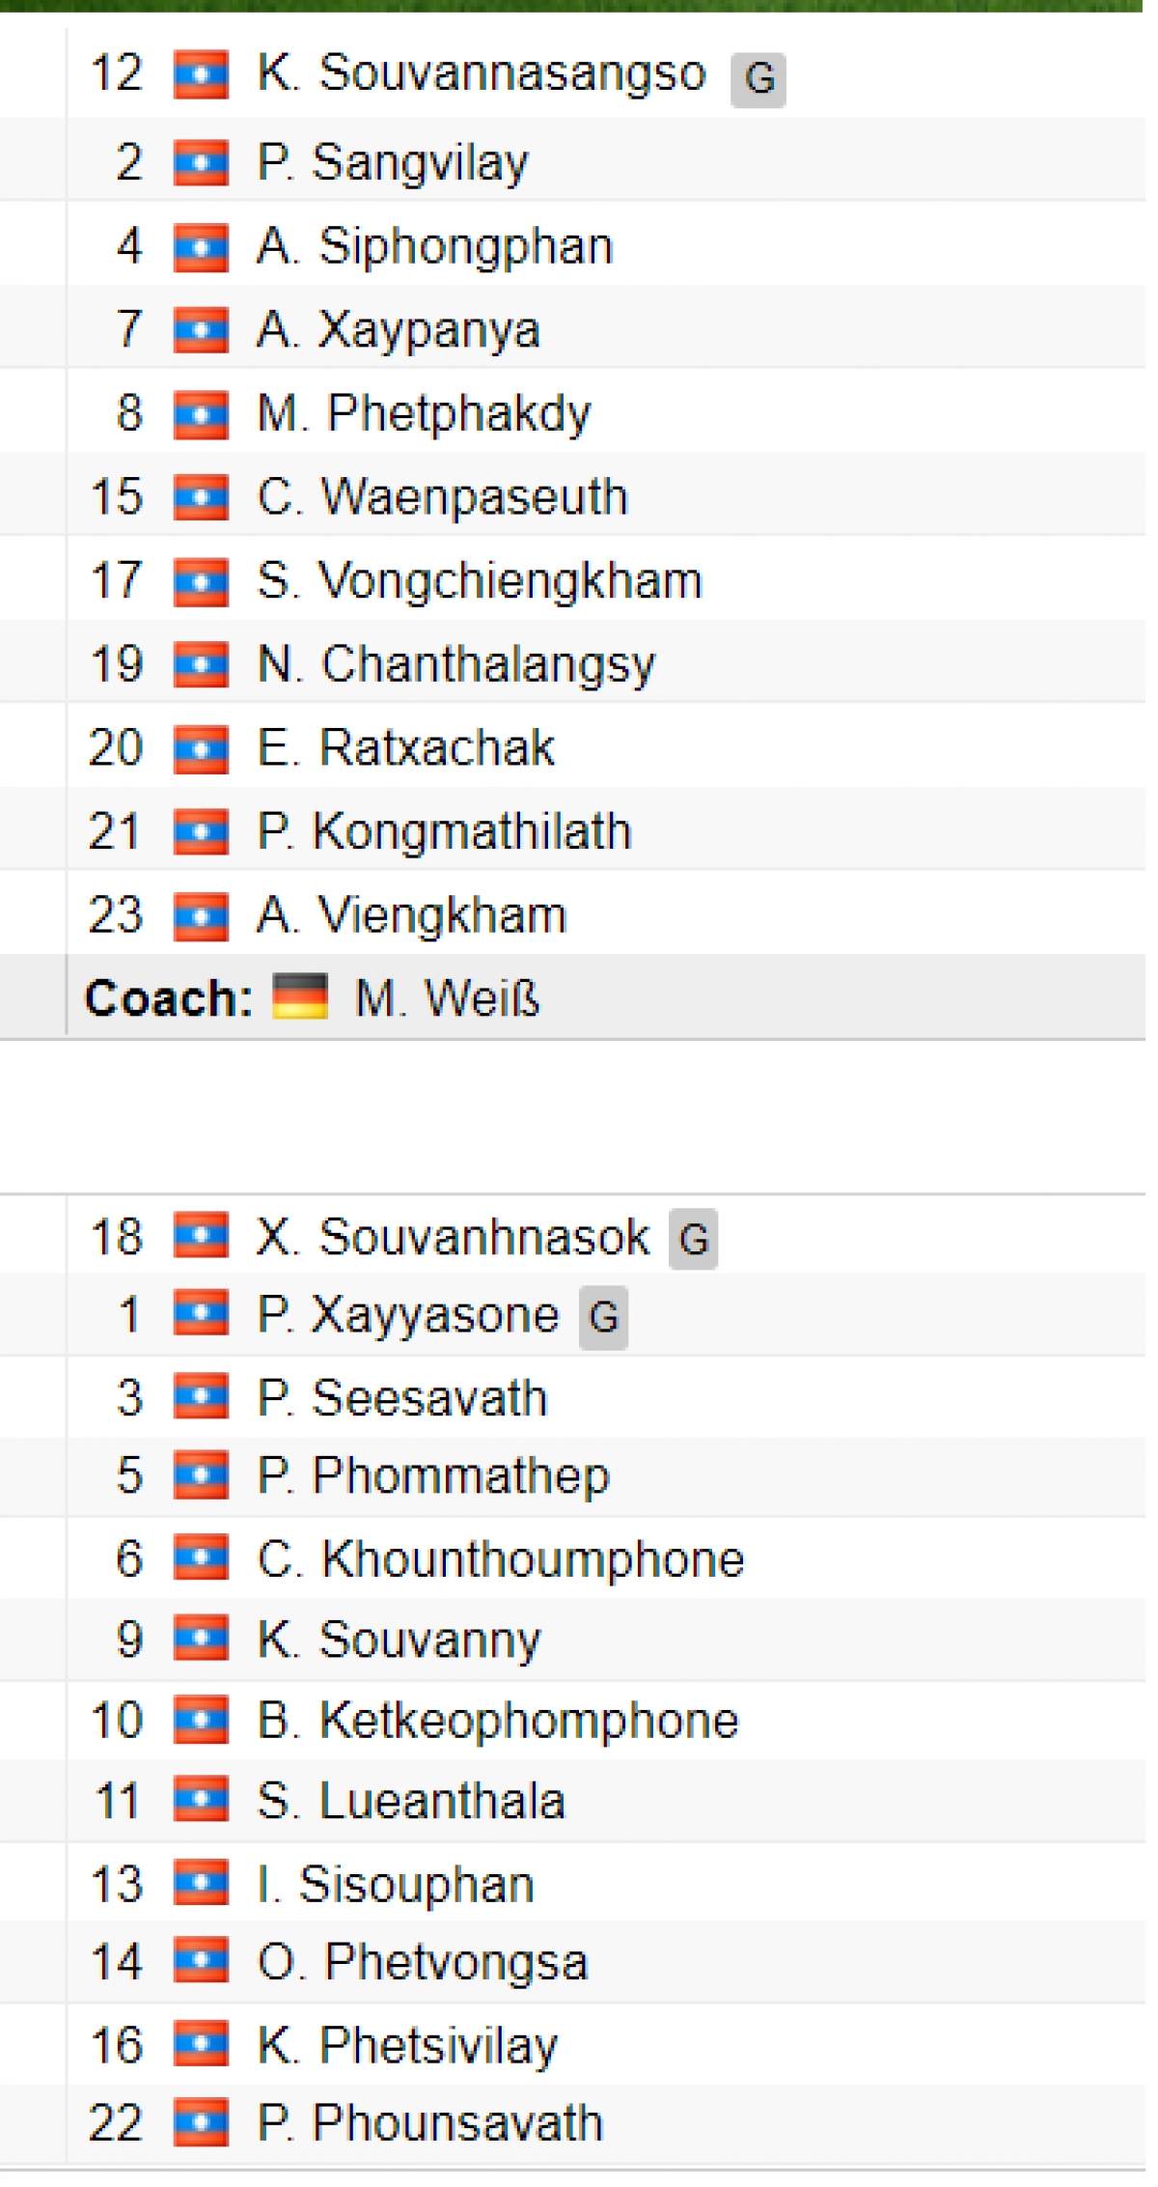Image resolution: width=1158 pixels, height=2187 pixels.
Task: Click the flag icon beside P. Sangvilay
Action: coord(202,164)
